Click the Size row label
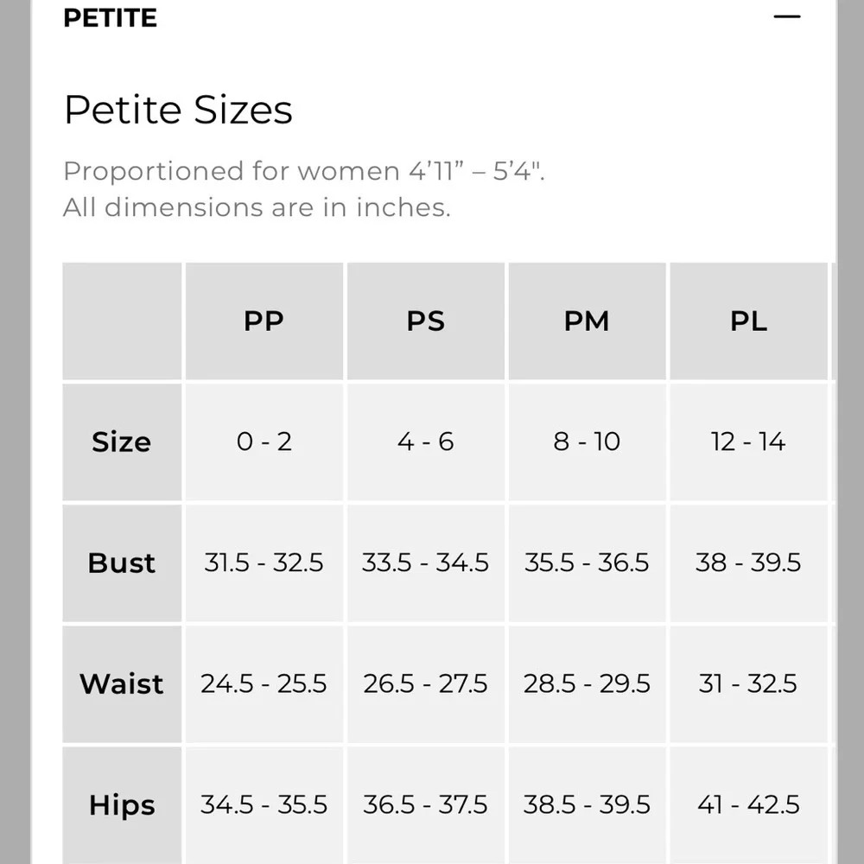Screen dimensions: 864x864 (122, 442)
